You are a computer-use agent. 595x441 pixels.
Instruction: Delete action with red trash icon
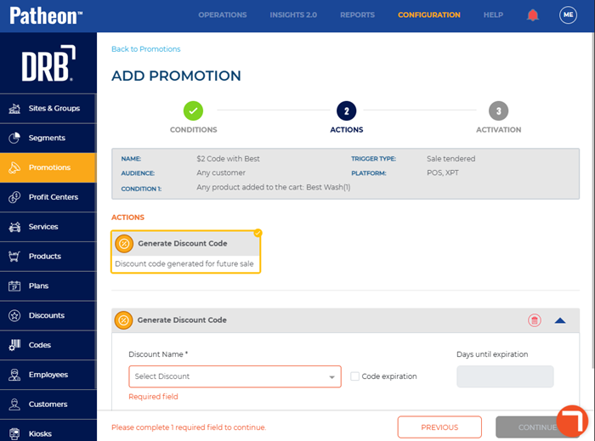(x=535, y=320)
